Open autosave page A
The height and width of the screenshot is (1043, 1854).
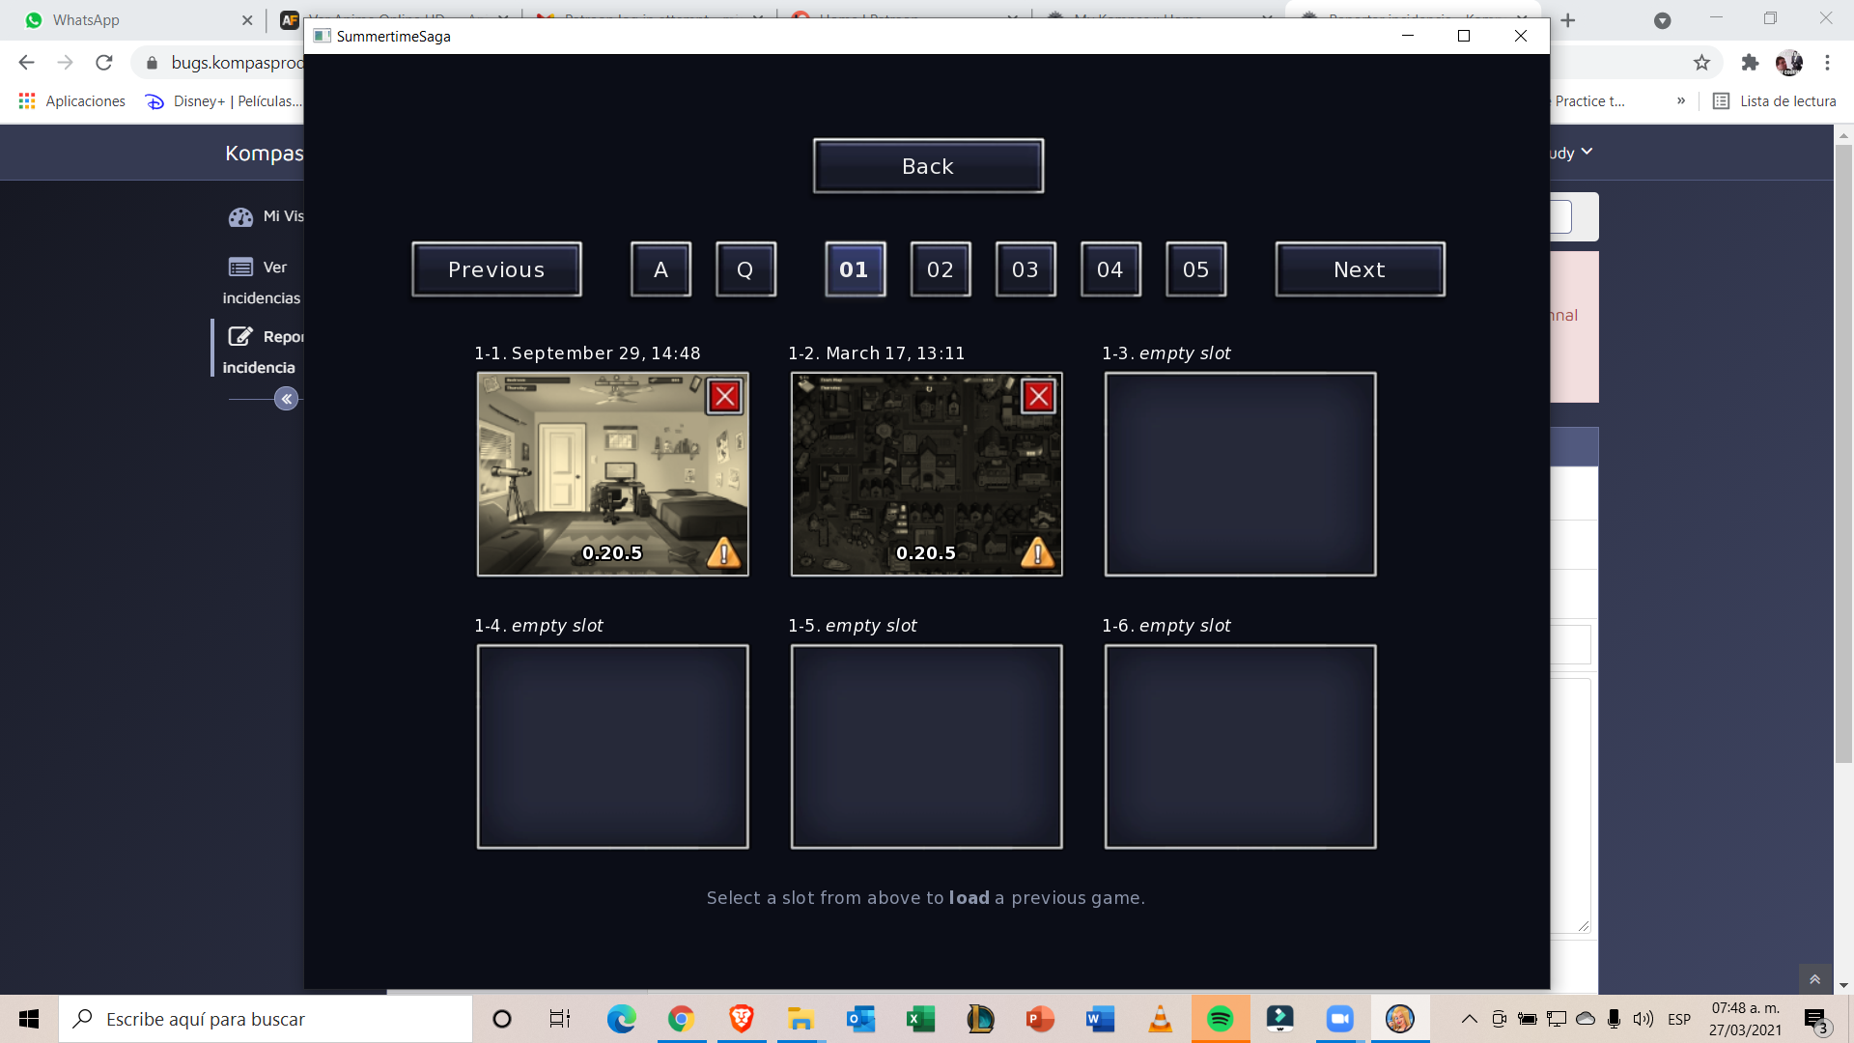click(660, 269)
